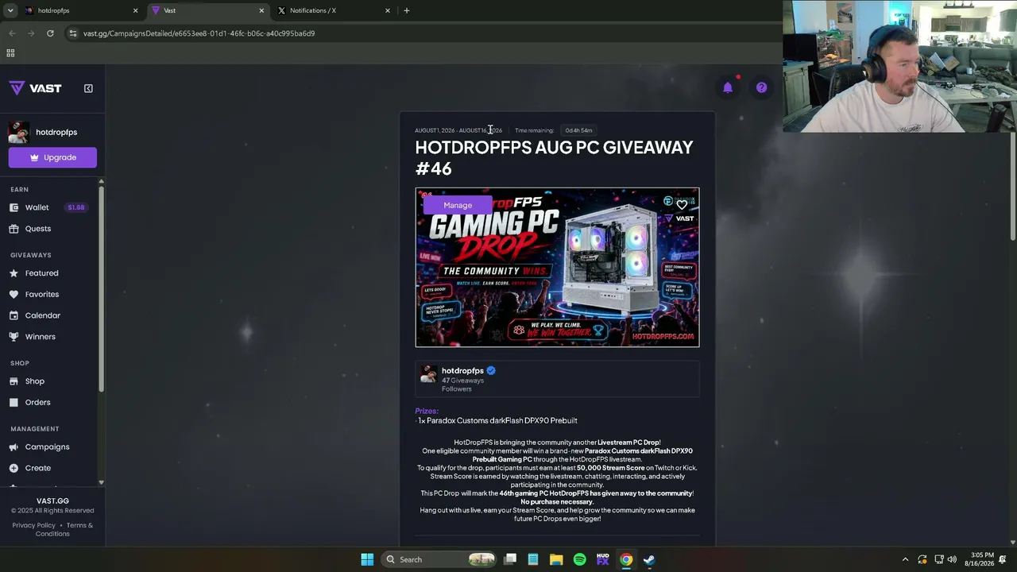
Task: Click the Featured star icon
Action: (14, 273)
